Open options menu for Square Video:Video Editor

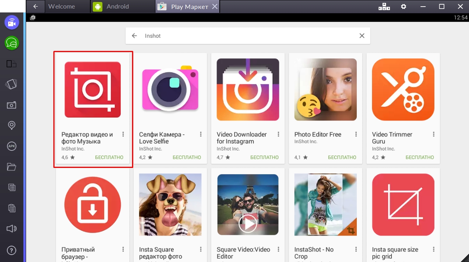click(x=278, y=249)
